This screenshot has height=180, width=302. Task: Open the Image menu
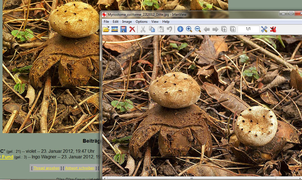click(x=127, y=22)
